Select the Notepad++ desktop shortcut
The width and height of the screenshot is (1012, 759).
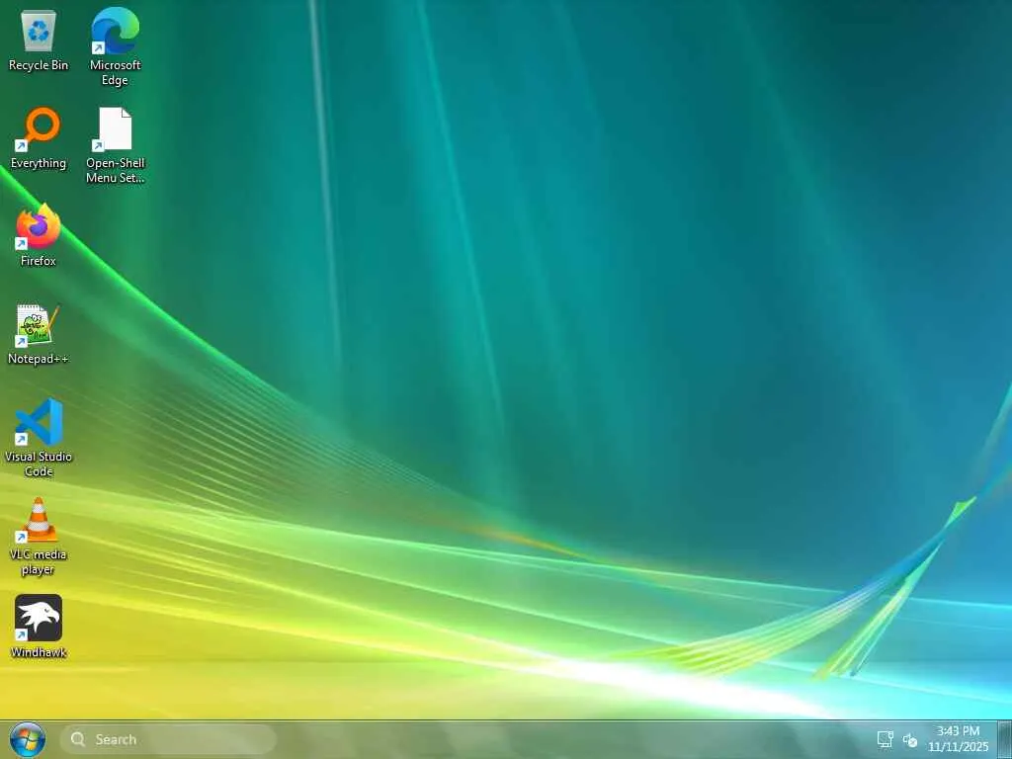(x=39, y=334)
